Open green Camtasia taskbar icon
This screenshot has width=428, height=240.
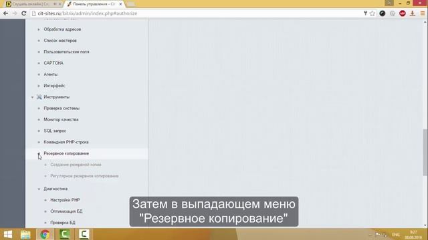(x=64, y=234)
